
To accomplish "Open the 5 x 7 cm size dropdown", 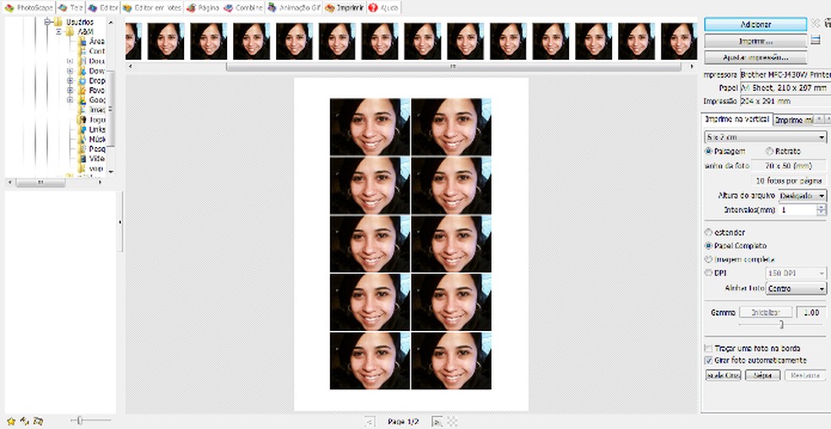I will point(765,138).
